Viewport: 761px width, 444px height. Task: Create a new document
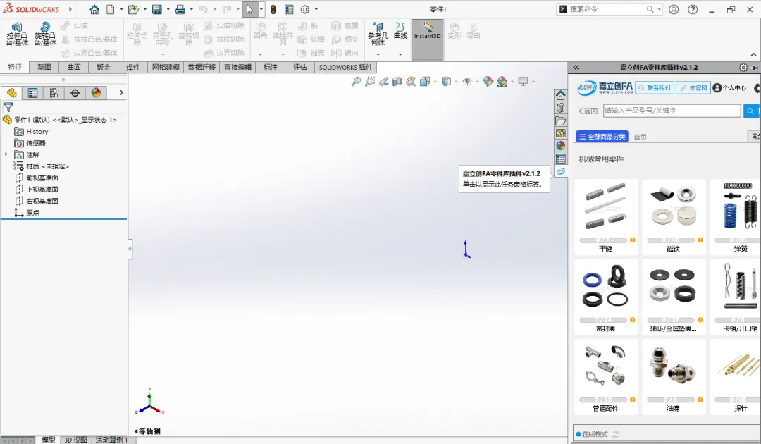111,9
